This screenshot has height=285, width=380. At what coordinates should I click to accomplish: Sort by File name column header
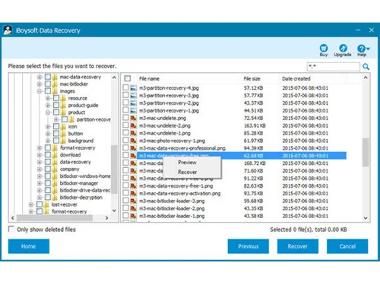[x=149, y=79]
